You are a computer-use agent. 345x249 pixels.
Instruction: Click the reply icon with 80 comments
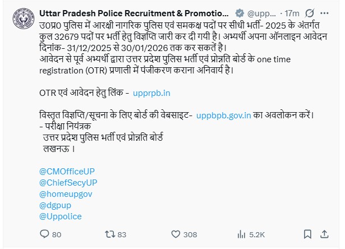[x=45, y=234]
